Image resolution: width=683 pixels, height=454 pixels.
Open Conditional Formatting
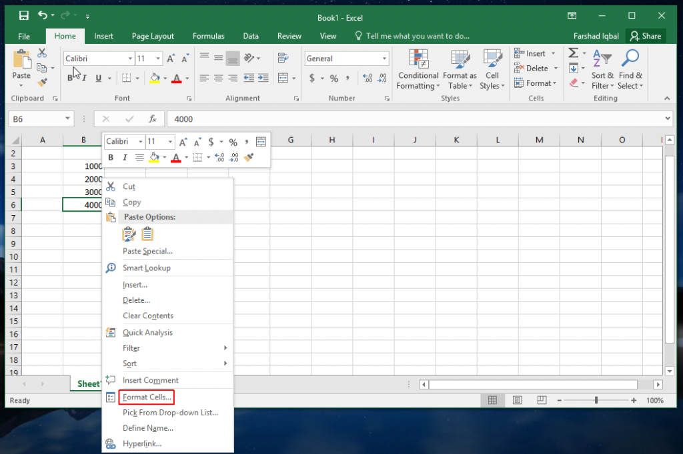pyautogui.click(x=418, y=70)
